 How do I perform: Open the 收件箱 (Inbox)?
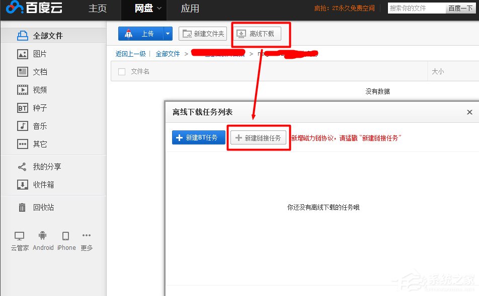pos(43,184)
